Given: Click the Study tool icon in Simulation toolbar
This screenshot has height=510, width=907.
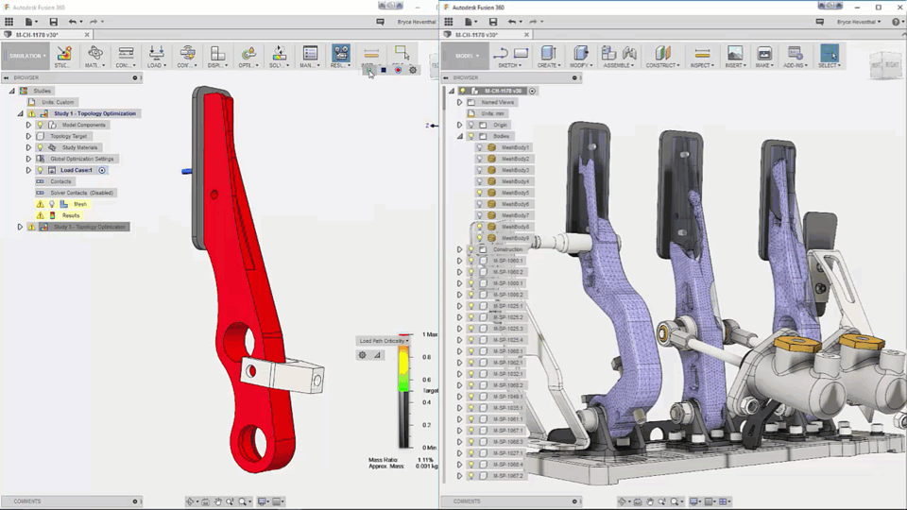Looking at the screenshot, I should pos(63,55).
